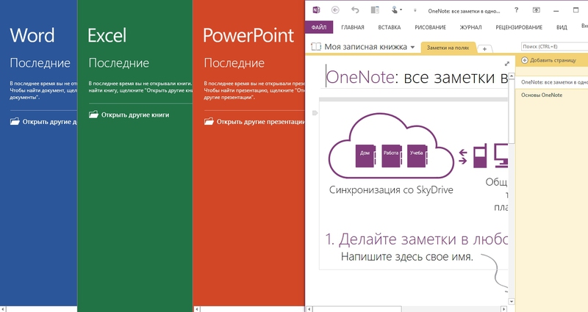This screenshot has width=588, height=312.
Task: Open the ФАЙЛ tab
Action: coord(319,27)
